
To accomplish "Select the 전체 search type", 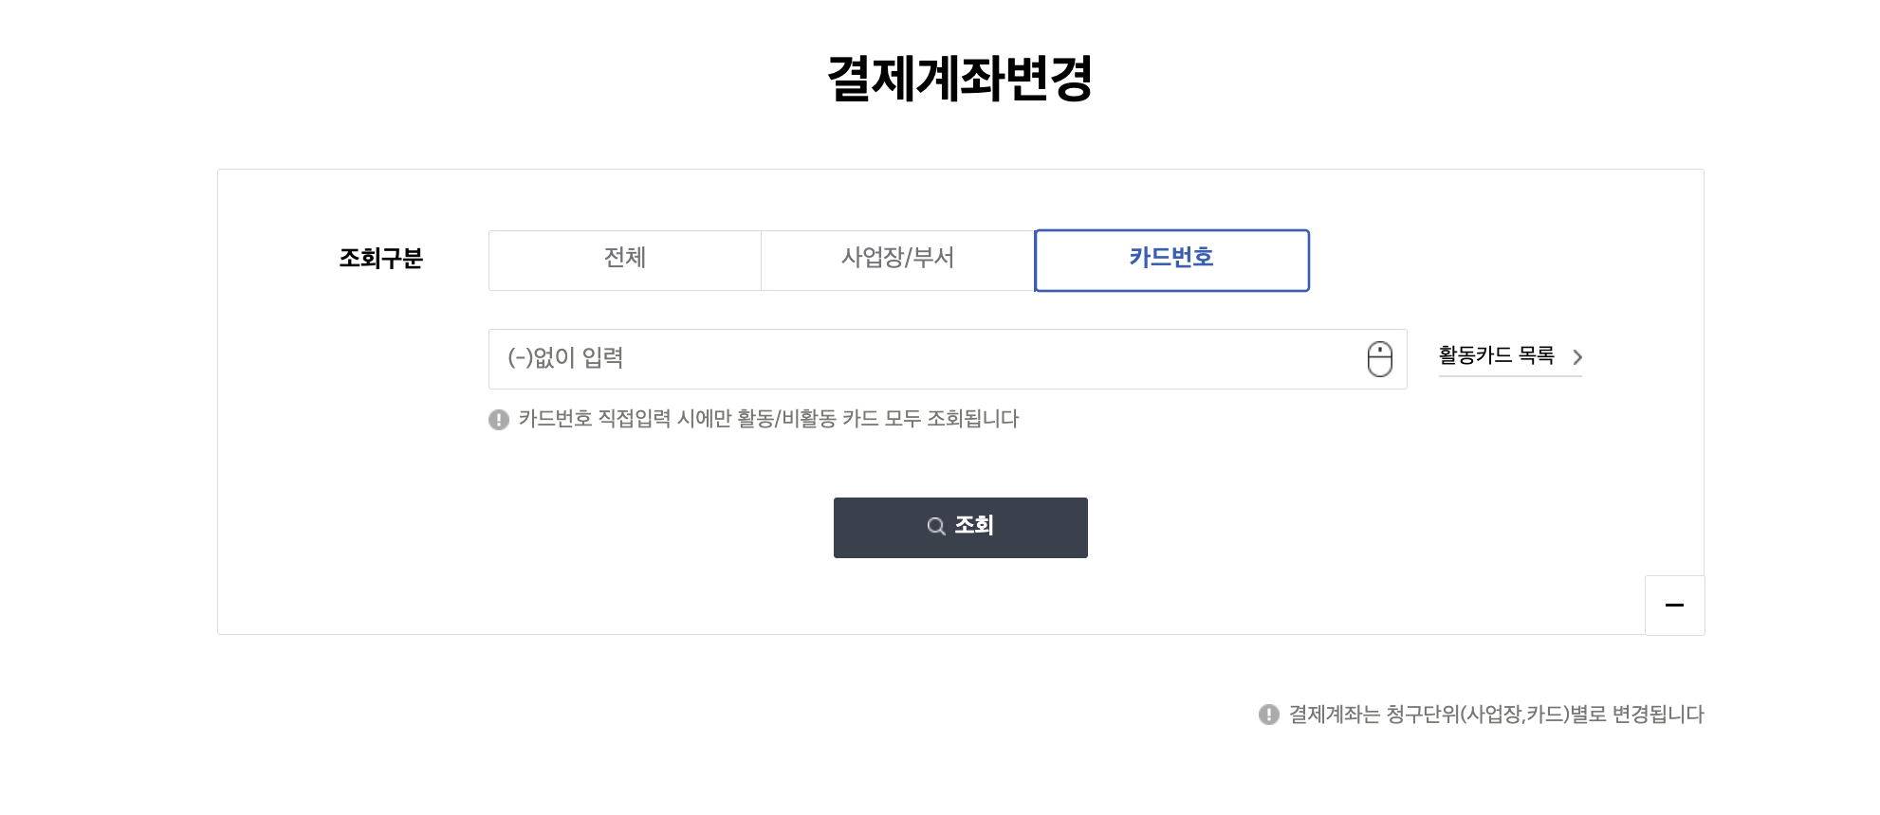I will (625, 261).
